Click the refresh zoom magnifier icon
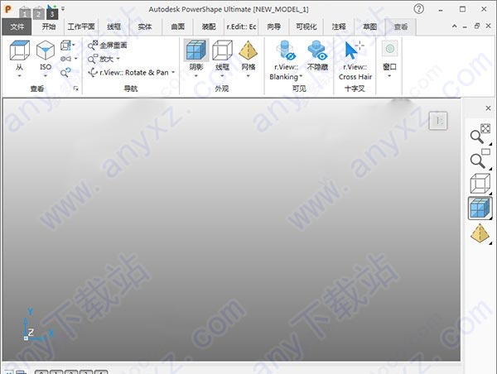 point(65,73)
